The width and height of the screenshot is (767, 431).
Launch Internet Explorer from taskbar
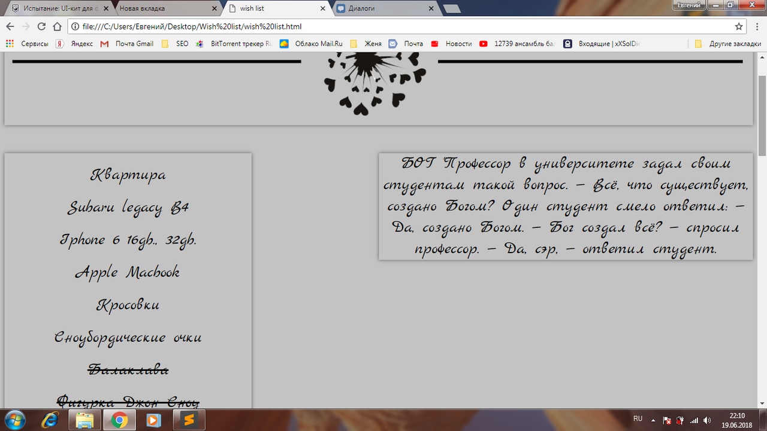(x=50, y=420)
